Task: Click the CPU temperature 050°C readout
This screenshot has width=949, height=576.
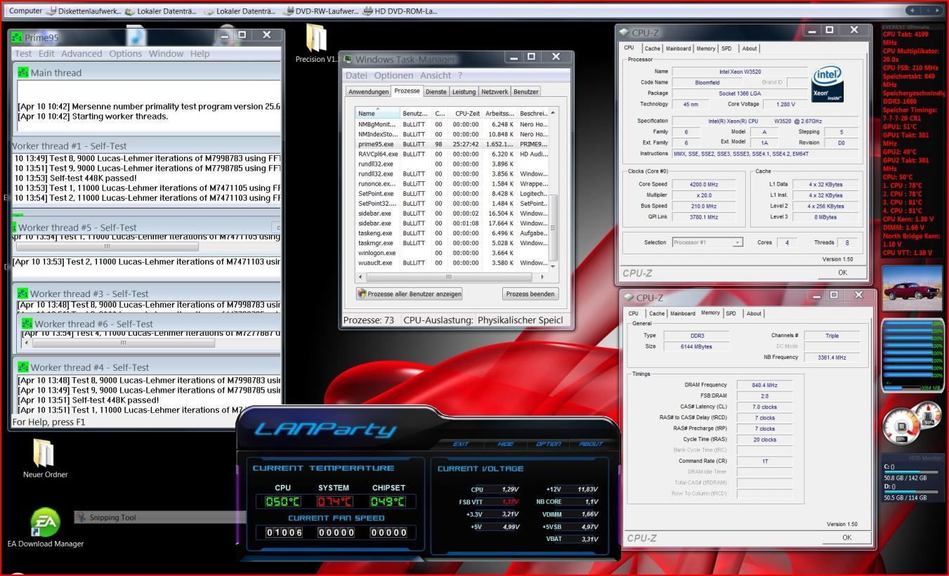Action: (282, 502)
